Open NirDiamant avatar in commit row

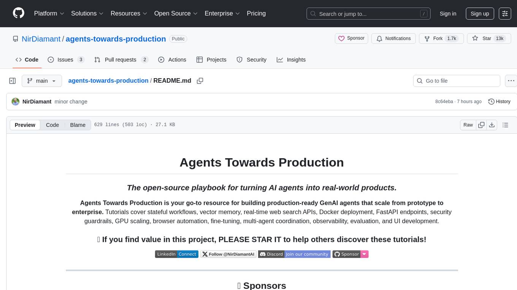[x=16, y=101]
